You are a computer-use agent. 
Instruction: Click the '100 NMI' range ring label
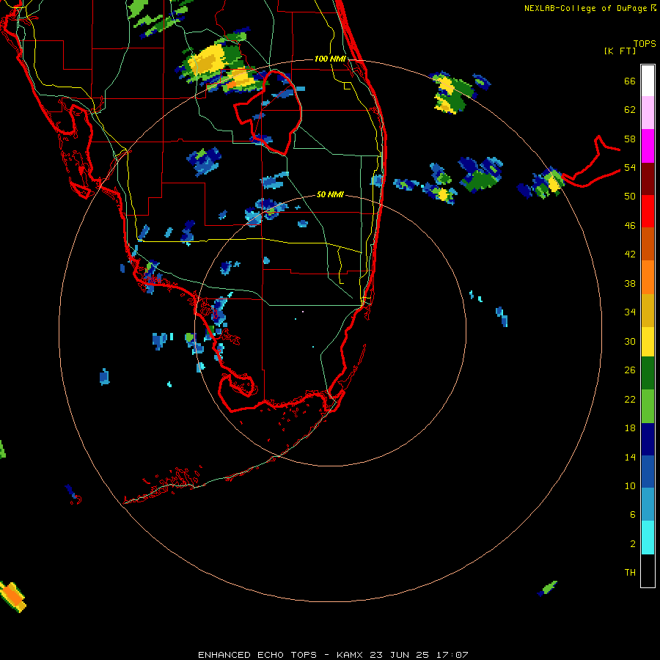pos(330,59)
